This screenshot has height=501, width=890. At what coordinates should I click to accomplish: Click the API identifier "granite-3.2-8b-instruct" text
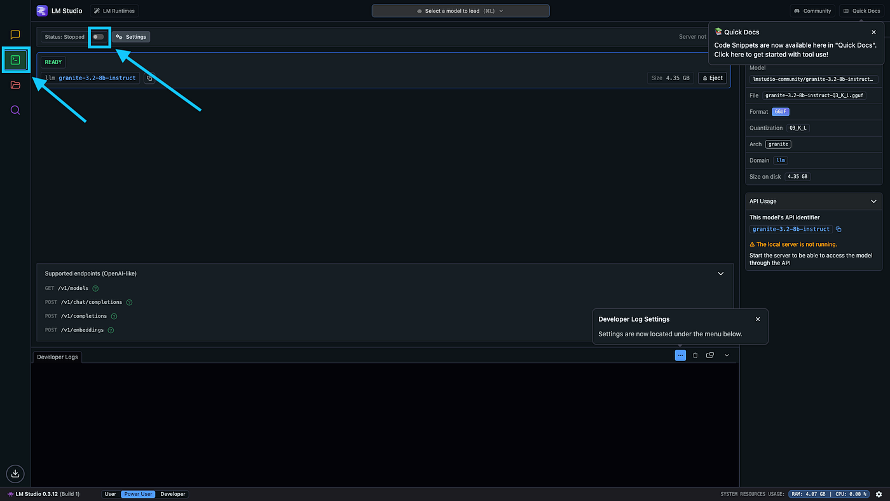point(791,229)
